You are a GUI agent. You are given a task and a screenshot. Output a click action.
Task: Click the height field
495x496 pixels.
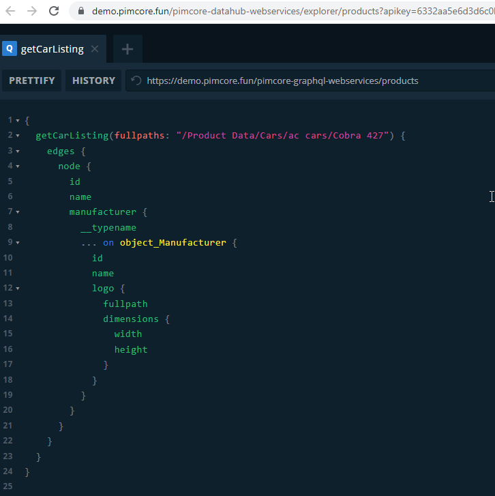pyautogui.click(x=131, y=349)
